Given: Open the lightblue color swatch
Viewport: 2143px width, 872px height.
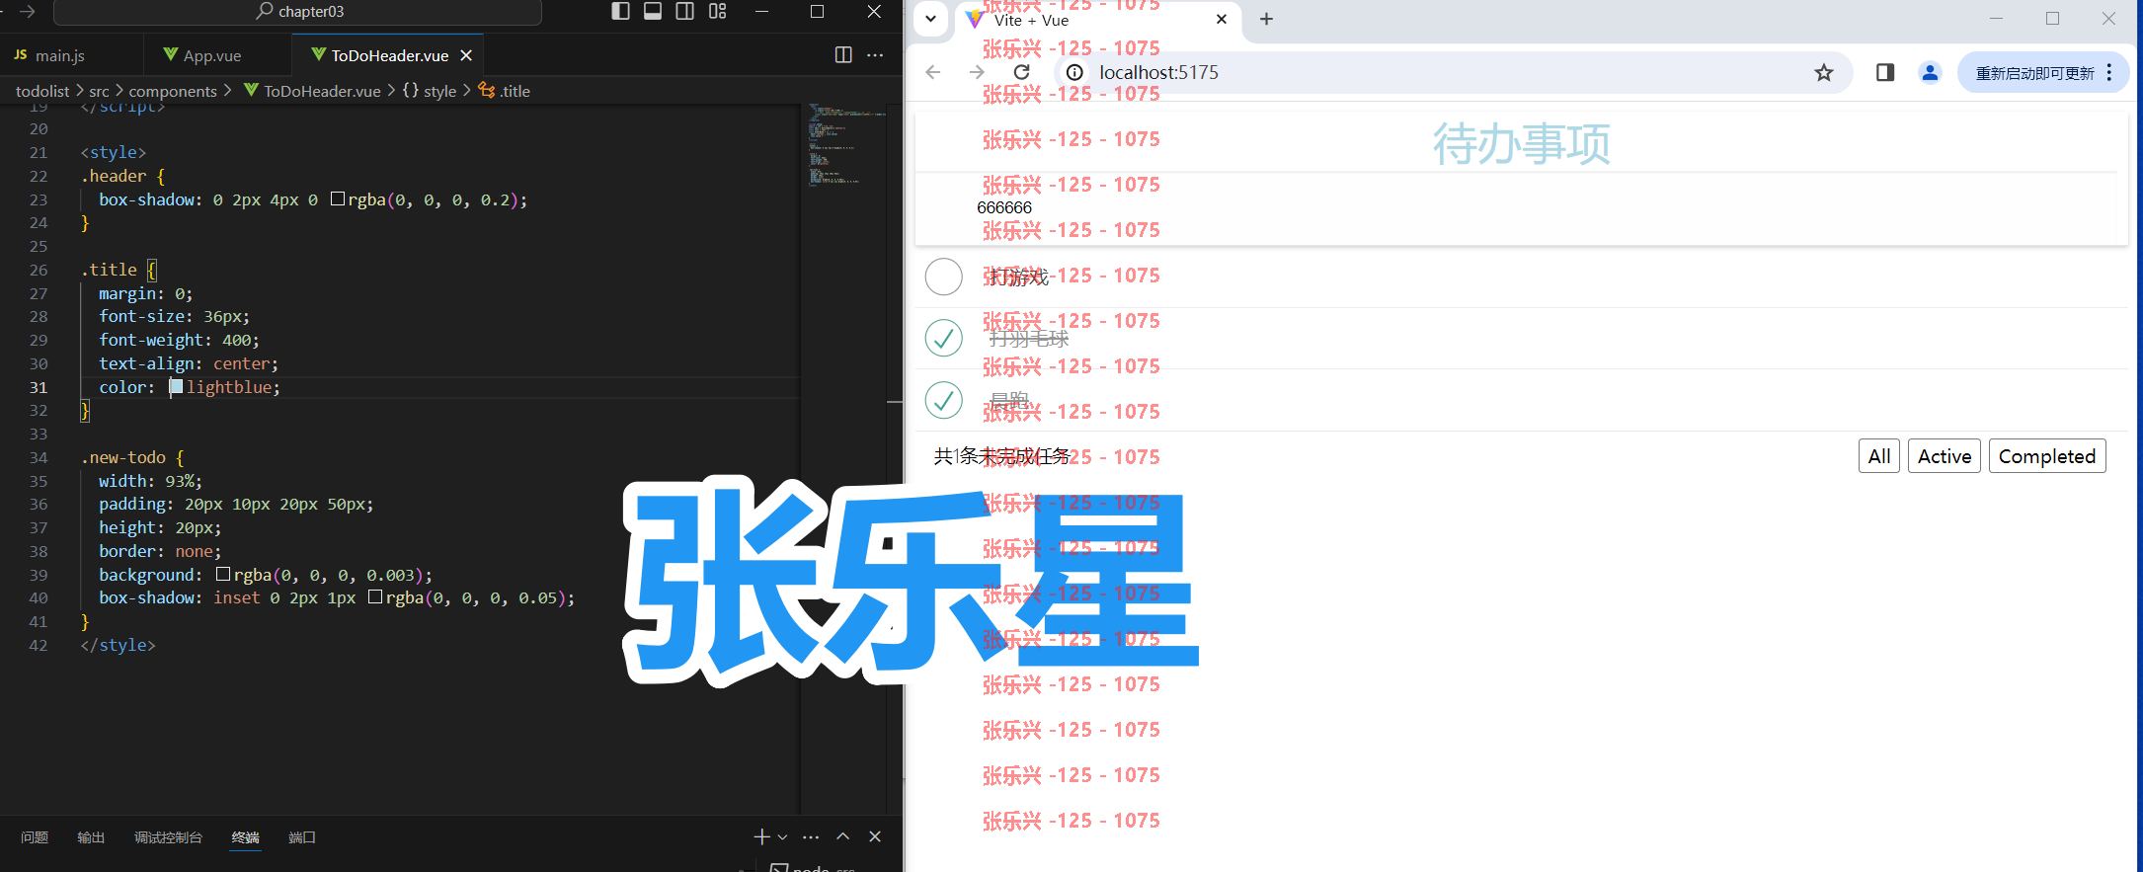Looking at the screenshot, I should pyautogui.click(x=176, y=387).
